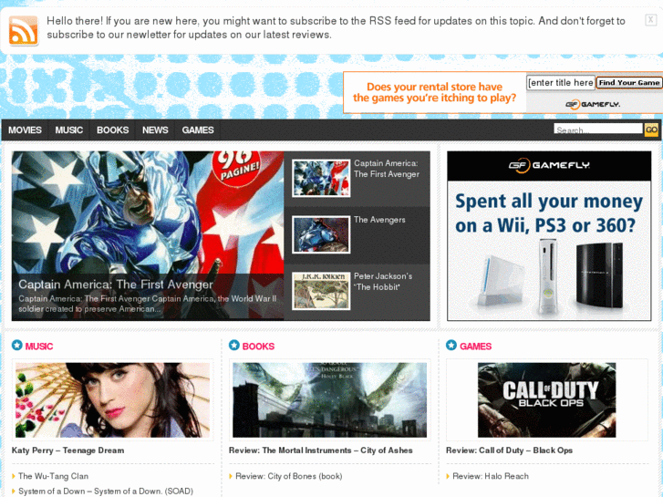The image size is (663, 497).
Task: Open "Review: City of Bones (book)" link
Action: [x=289, y=476]
